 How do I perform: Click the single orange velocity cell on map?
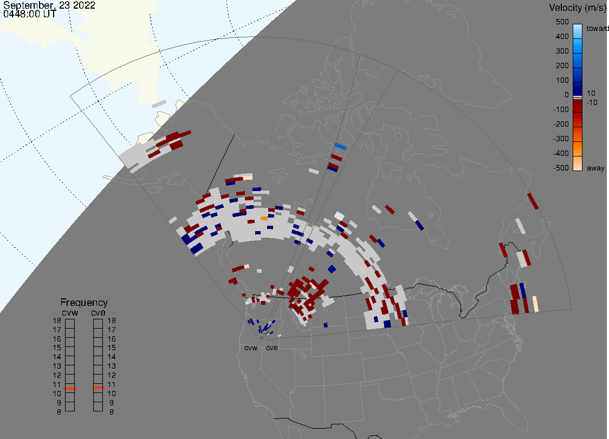264,219
